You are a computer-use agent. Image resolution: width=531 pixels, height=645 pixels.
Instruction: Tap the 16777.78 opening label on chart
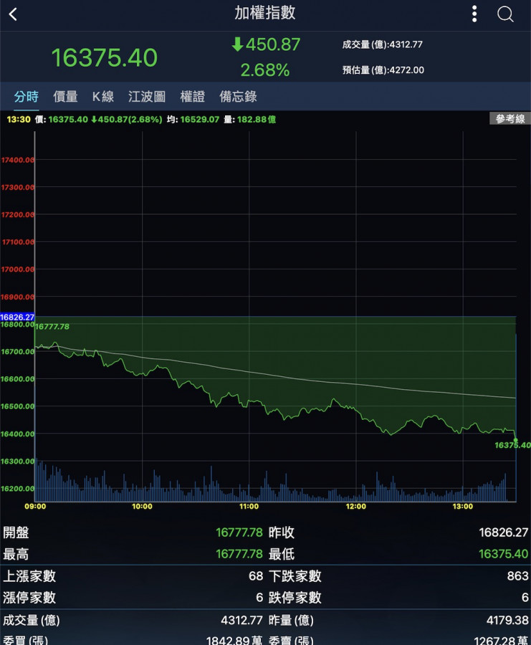click(x=52, y=327)
